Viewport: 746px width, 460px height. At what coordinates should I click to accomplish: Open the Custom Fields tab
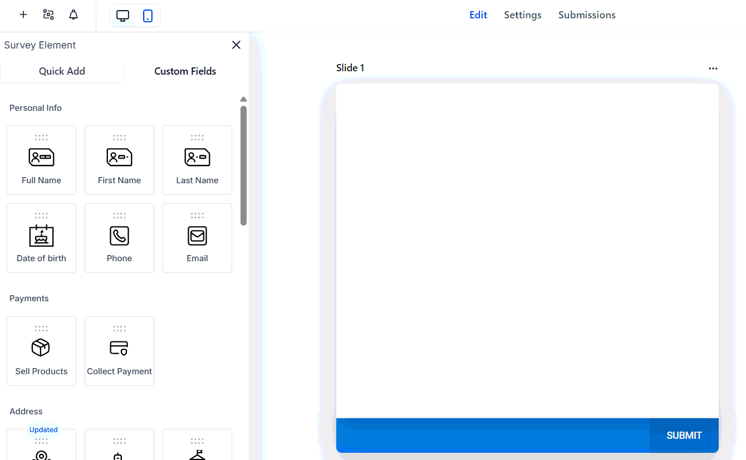[185, 71]
